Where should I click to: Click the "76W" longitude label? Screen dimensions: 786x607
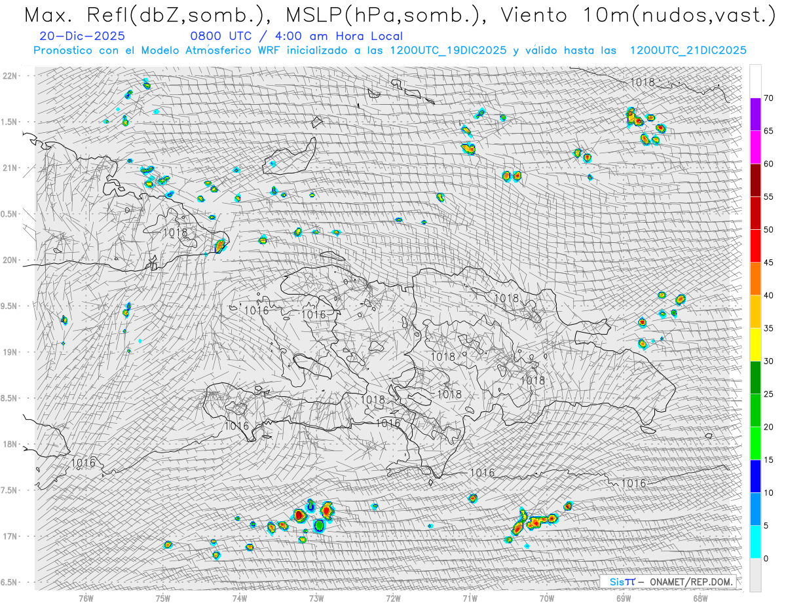click(86, 598)
